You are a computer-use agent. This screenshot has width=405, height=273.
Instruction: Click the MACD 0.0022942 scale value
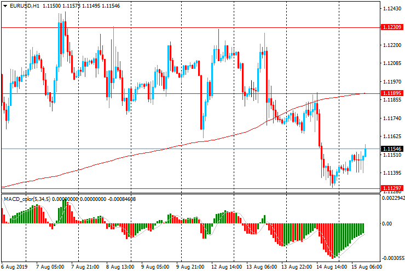(x=393, y=198)
